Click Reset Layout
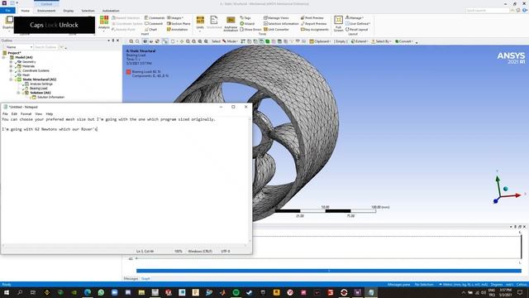The height and width of the screenshot is (298, 529). pos(356,30)
